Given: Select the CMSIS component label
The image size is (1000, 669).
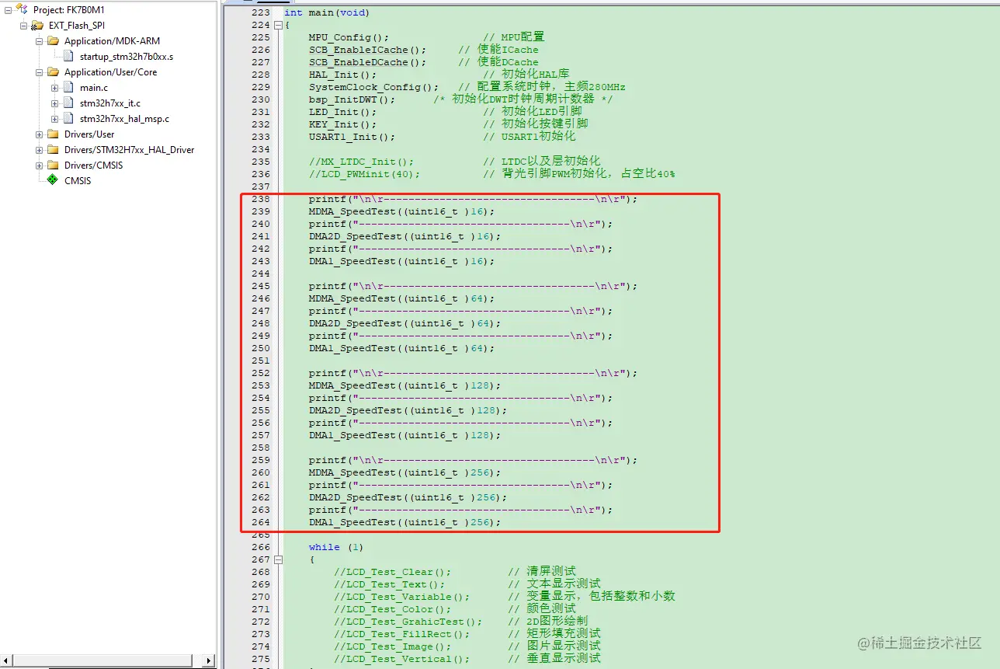Looking at the screenshot, I should pyautogui.click(x=78, y=180).
